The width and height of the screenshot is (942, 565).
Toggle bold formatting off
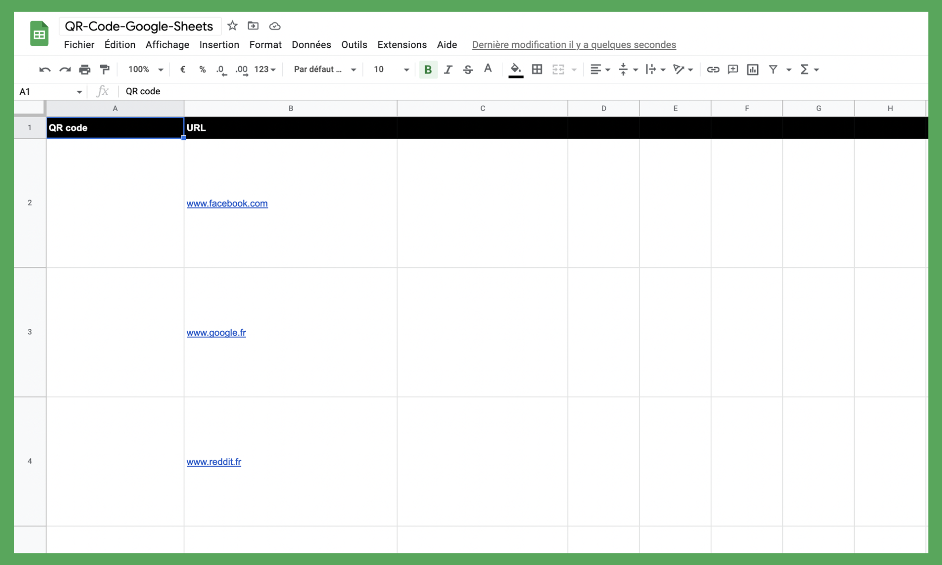[428, 69]
